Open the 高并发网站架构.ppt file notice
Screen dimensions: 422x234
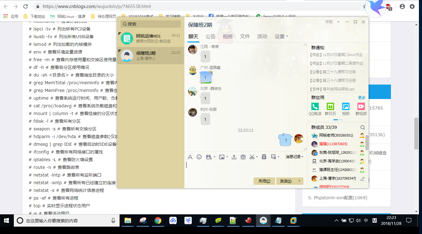[x=333, y=89]
